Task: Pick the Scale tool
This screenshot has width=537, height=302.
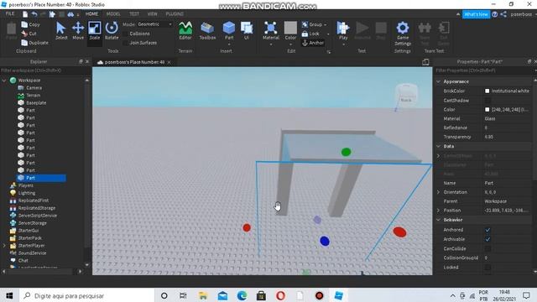Action: point(95,31)
